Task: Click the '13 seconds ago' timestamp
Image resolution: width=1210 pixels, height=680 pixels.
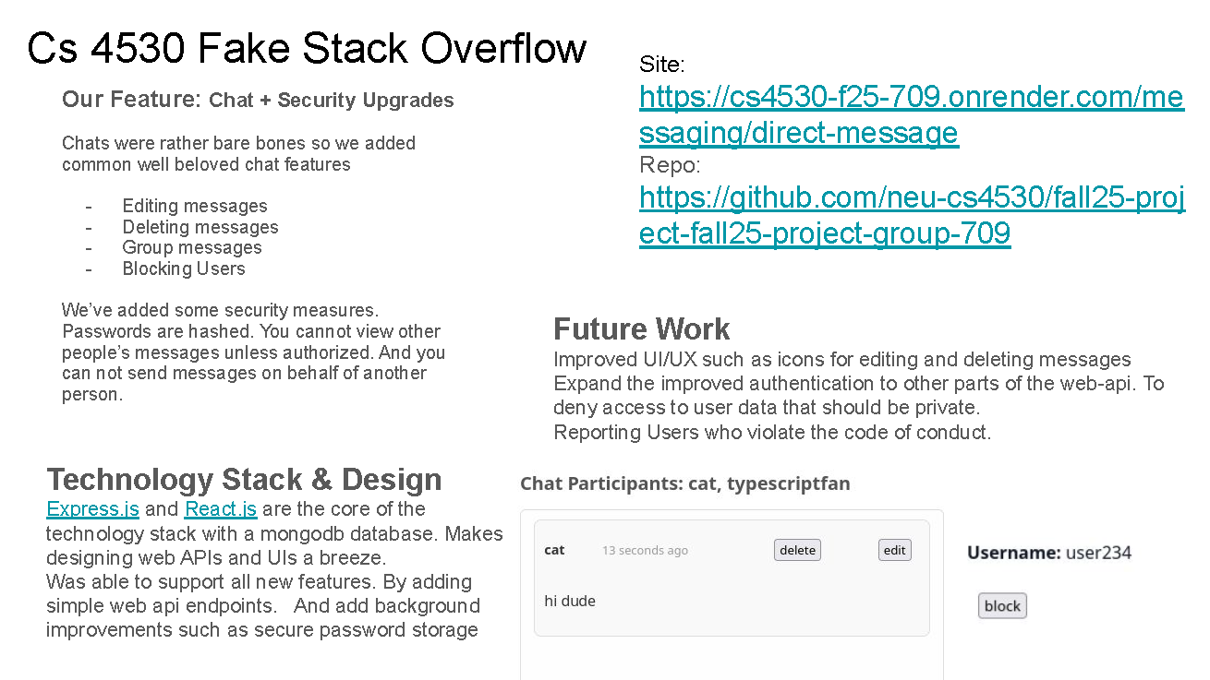Action: pyautogui.click(x=645, y=551)
